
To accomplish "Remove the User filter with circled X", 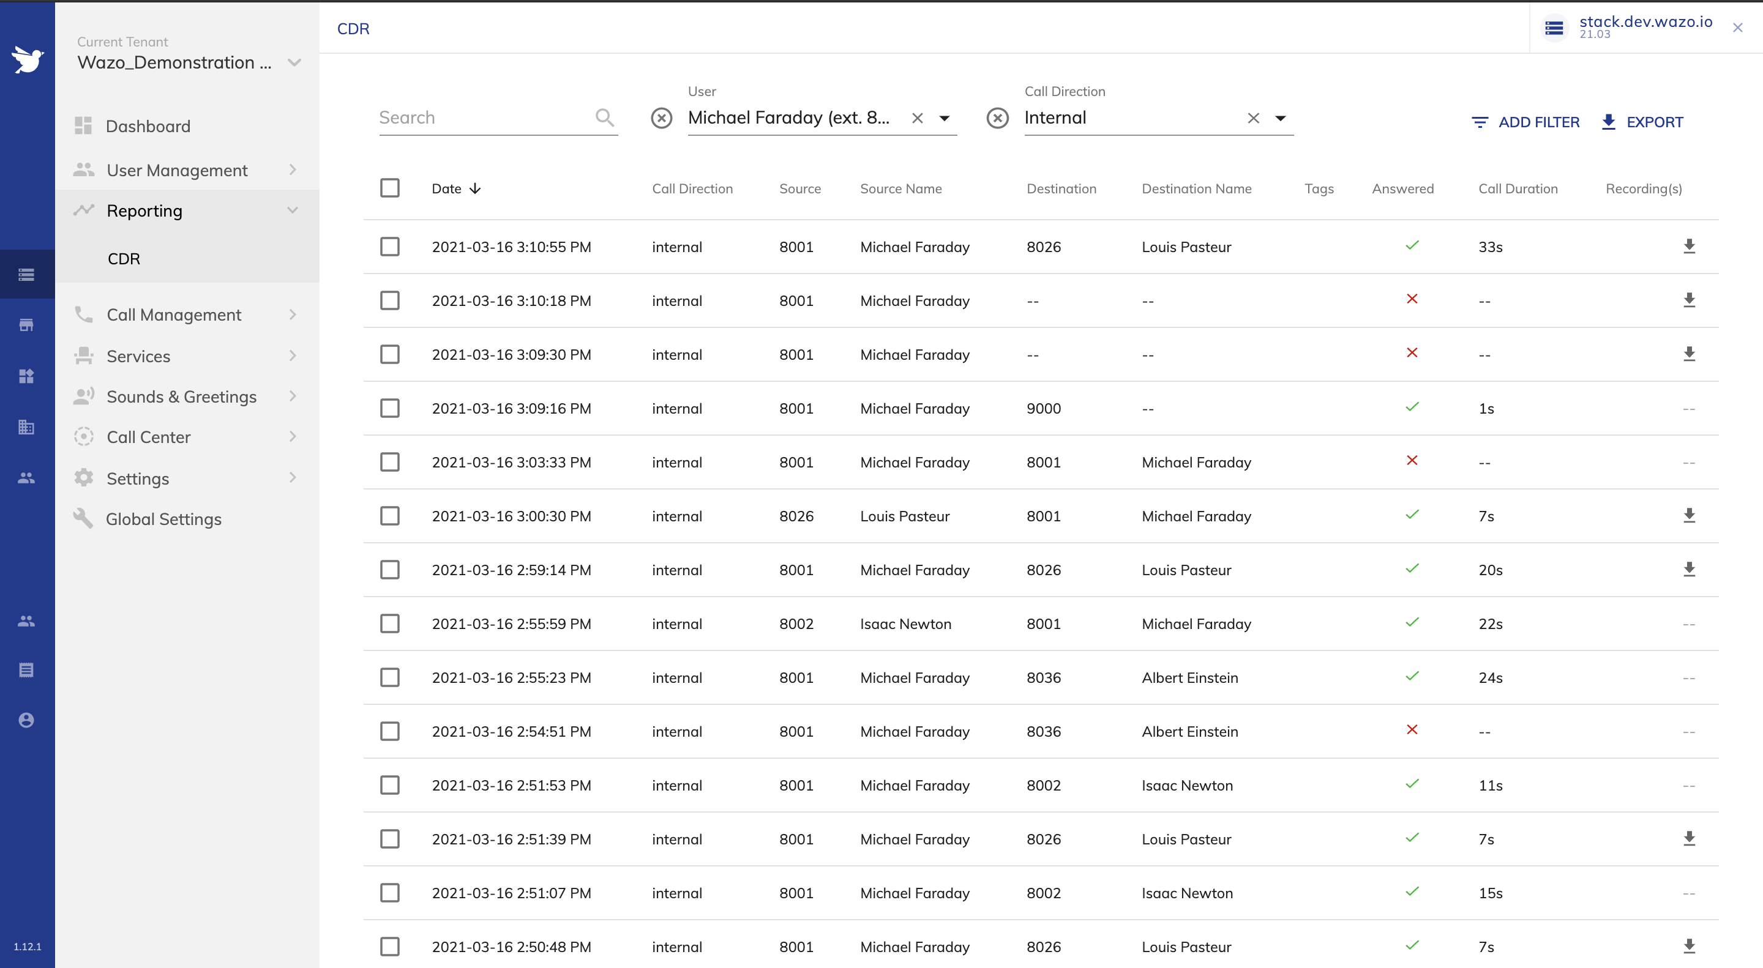I will tap(661, 118).
